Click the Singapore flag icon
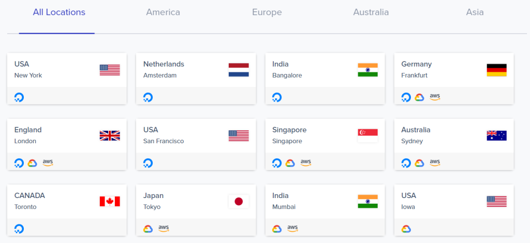This screenshot has height=243, width=530. [368, 135]
